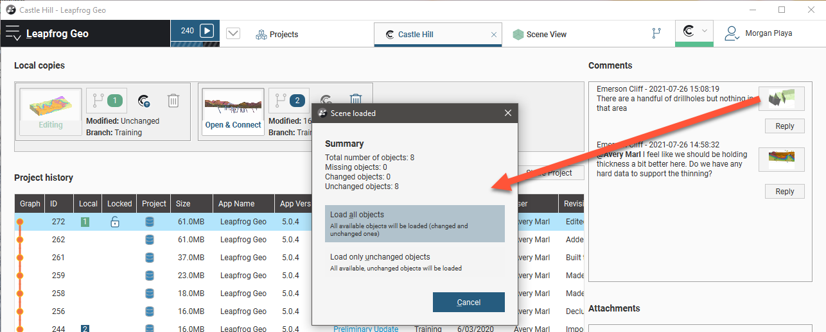The width and height of the screenshot is (826, 332).
Task: Select revision ID 258 row
Action: point(299,294)
